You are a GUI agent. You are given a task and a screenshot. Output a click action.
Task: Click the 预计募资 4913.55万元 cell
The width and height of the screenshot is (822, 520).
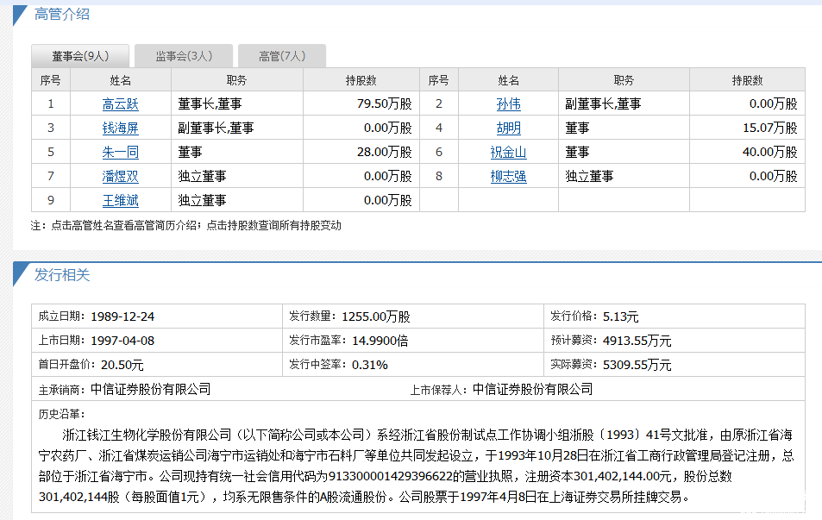675,341
